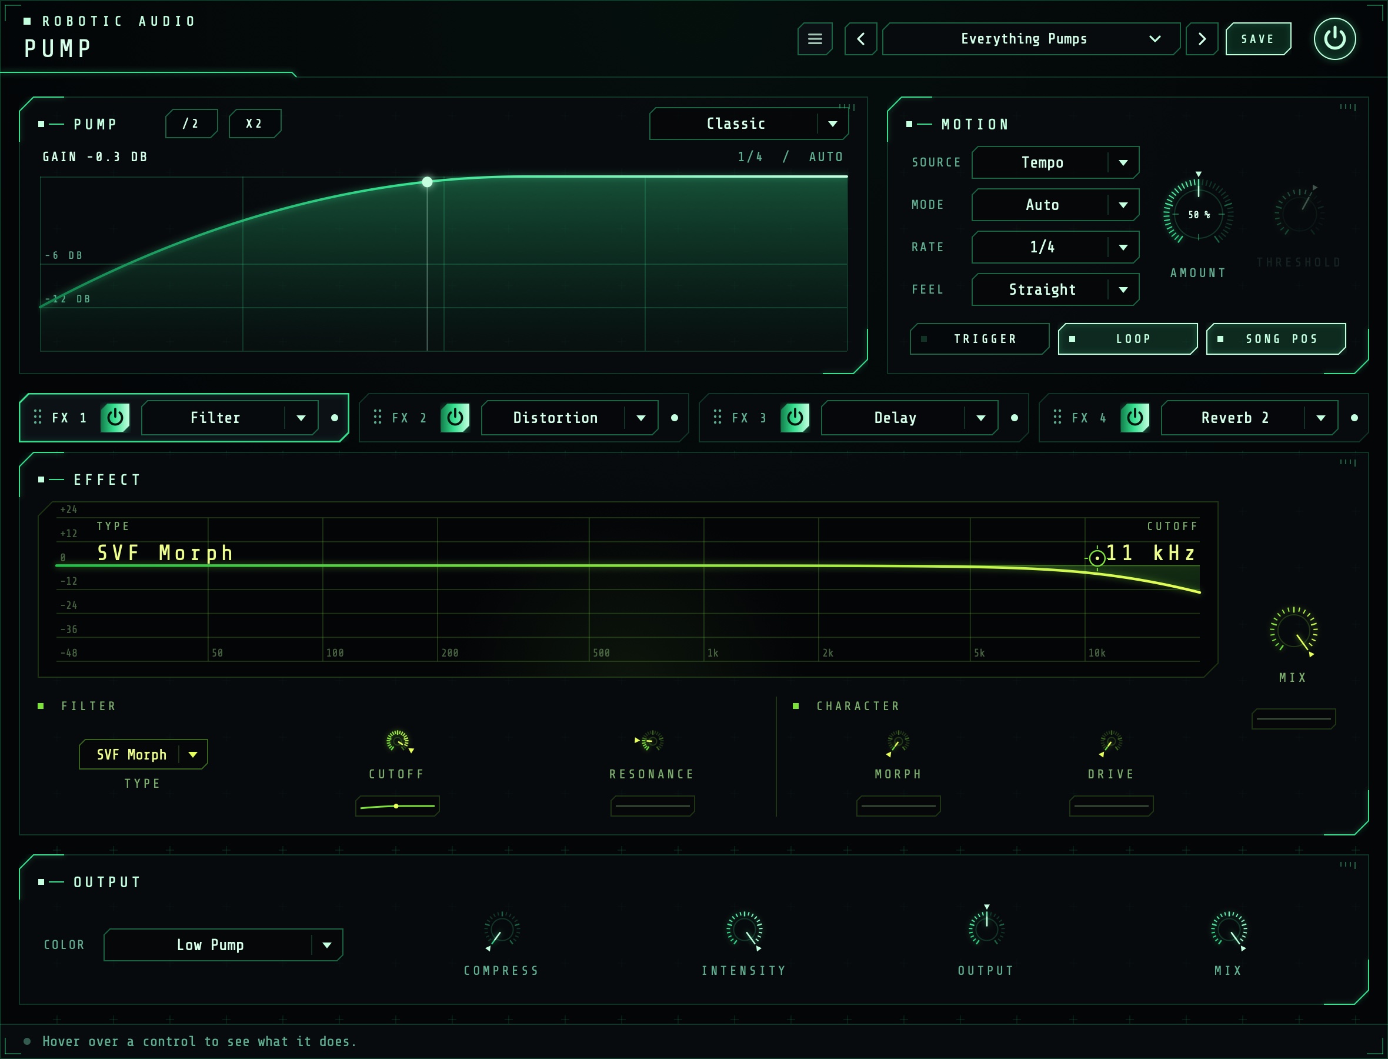The width and height of the screenshot is (1388, 1059).
Task: Click the 11 kHz cutoff readout
Action: click(1151, 553)
